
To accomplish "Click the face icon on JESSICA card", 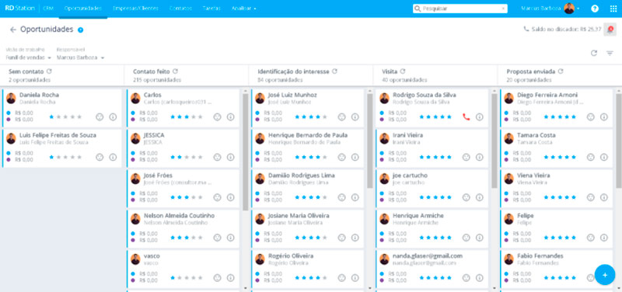I will pyautogui.click(x=217, y=158).
